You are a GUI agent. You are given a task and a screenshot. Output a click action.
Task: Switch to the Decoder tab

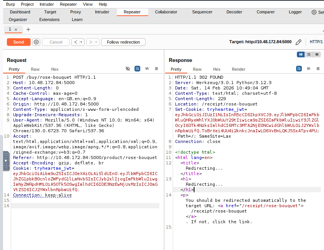[x=234, y=12]
